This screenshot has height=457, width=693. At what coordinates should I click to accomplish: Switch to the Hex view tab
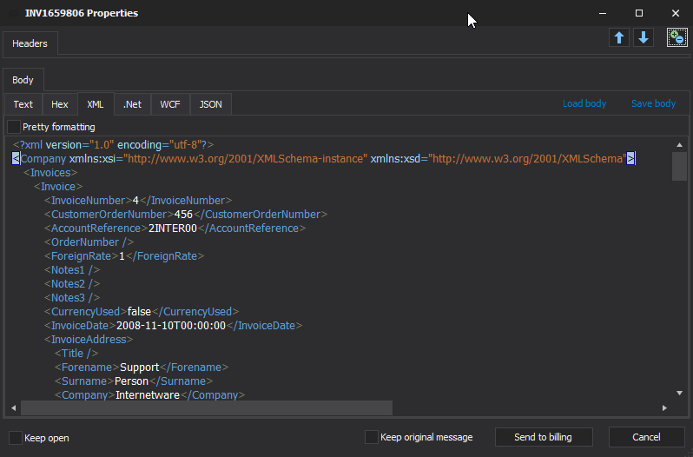pyautogui.click(x=60, y=104)
